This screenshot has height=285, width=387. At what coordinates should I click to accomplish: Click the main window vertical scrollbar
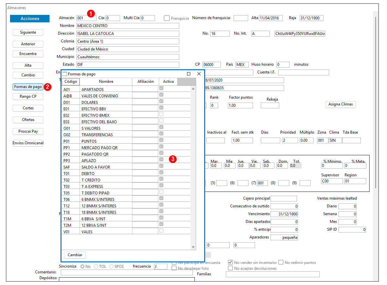(375, 103)
